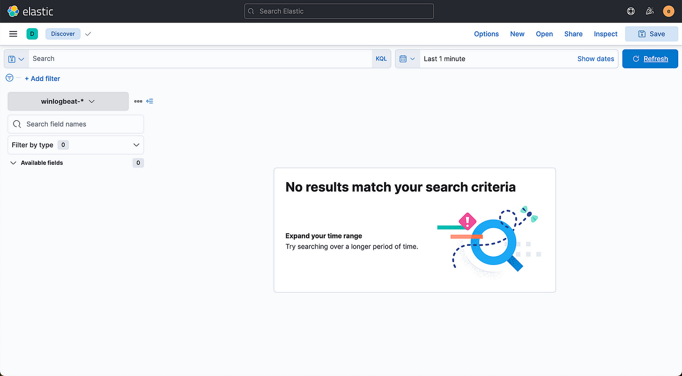Image resolution: width=682 pixels, height=376 pixels.
Task: Open the user avatar menu
Action: point(668,11)
